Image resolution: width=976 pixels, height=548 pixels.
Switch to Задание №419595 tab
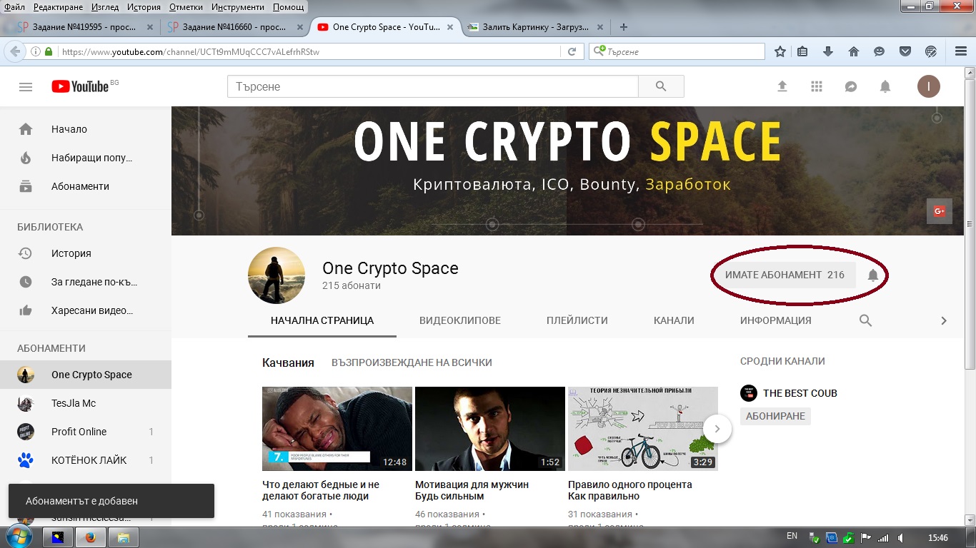(85, 27)
